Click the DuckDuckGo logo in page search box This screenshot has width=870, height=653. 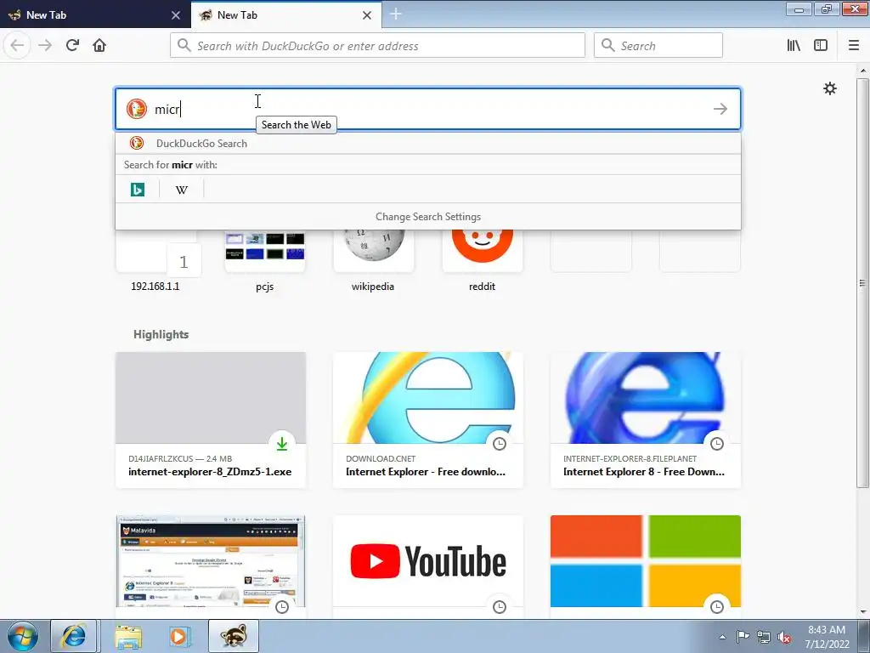137,109
